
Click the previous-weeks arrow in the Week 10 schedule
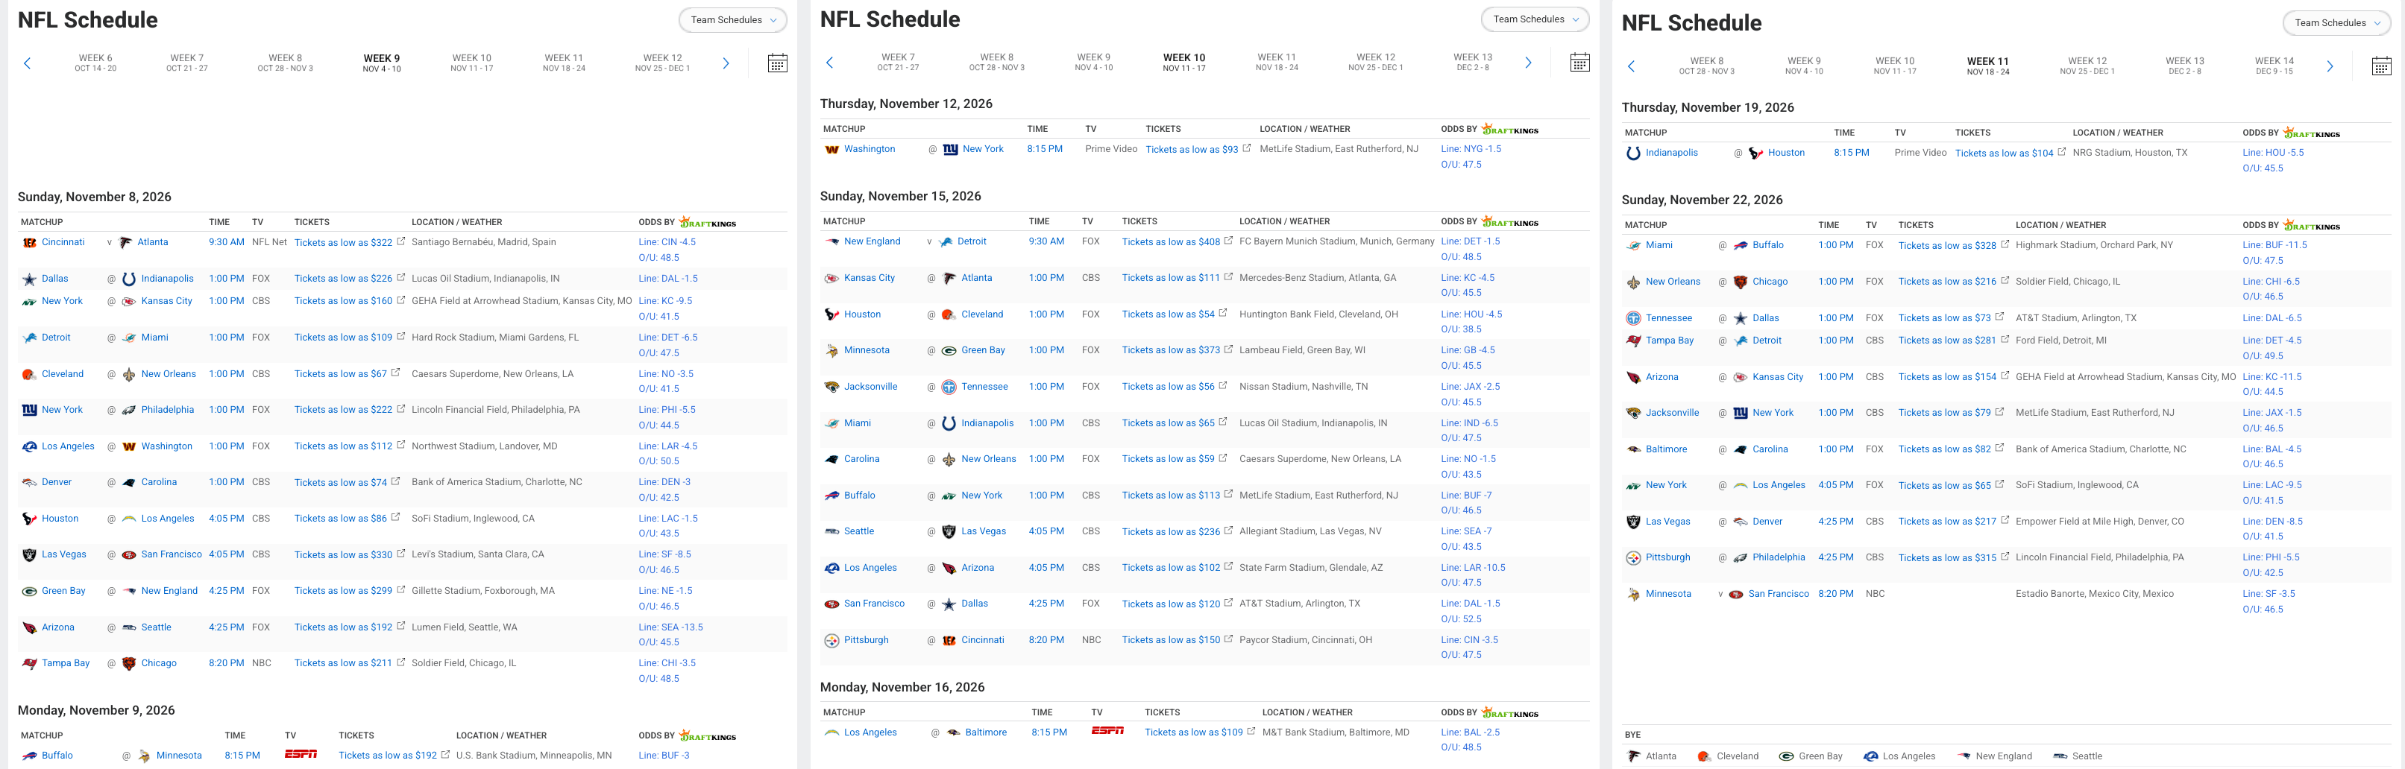click(x=829, y=63)
